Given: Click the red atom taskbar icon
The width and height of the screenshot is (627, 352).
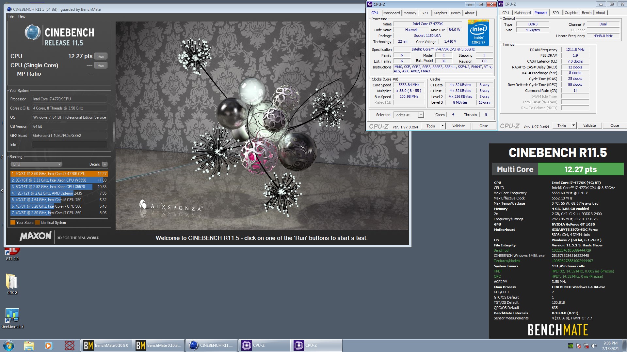Looking at the screenshot, I should click(69, 345).
